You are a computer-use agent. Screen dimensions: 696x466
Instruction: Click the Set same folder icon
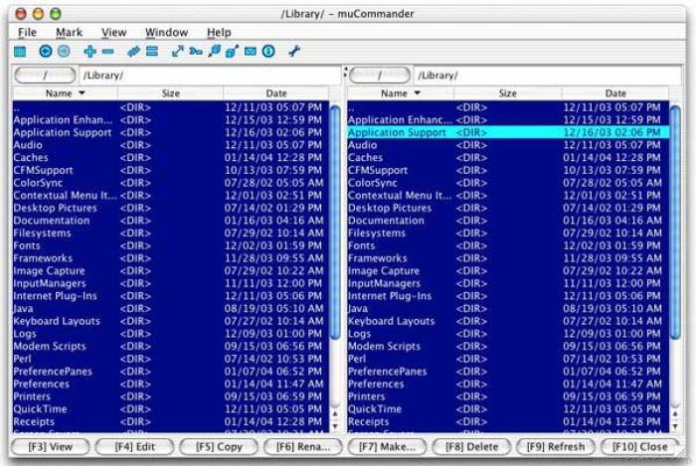[152, 52]
